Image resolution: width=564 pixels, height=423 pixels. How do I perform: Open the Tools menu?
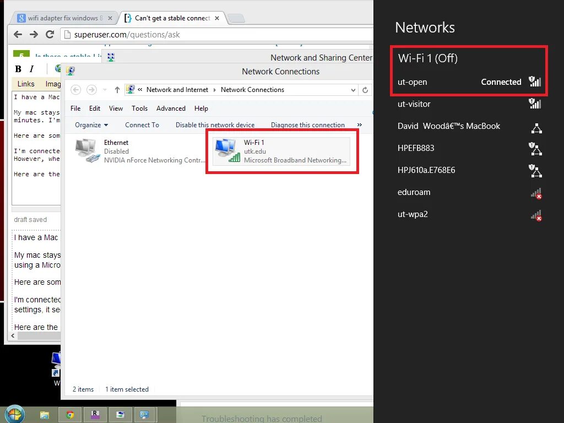[139, 109]
